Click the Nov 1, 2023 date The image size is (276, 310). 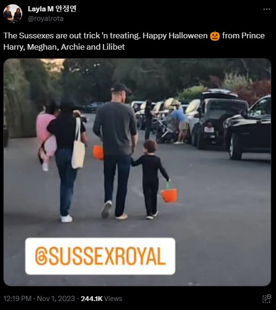(x=56, y=299)
